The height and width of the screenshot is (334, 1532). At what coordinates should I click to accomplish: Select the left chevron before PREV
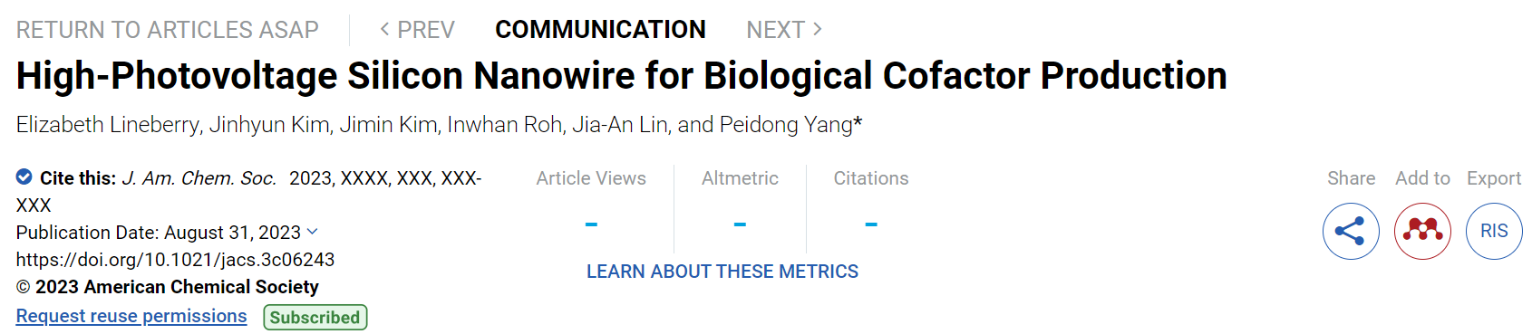384,29
